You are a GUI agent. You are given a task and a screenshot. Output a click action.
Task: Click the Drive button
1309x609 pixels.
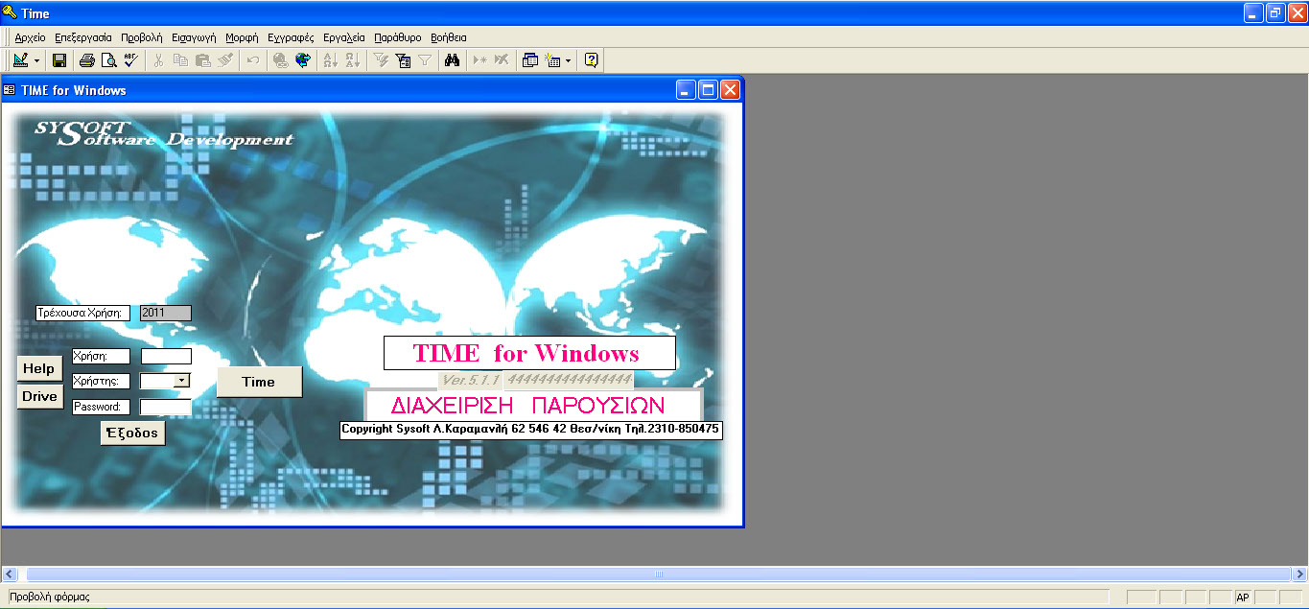pyautogui.click(x=39, y=397)
